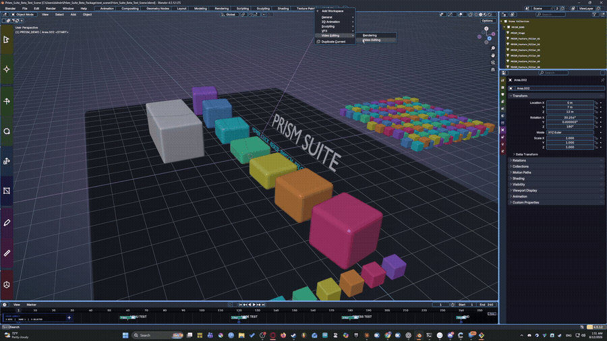Click the timeline play button
Viewport: 607px width, 341px height.
[254, 305]
